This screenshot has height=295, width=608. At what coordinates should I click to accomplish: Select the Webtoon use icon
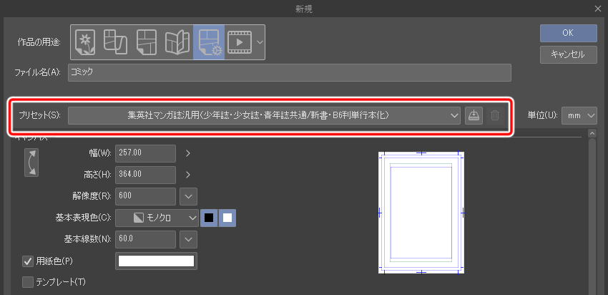coord(115,42)
